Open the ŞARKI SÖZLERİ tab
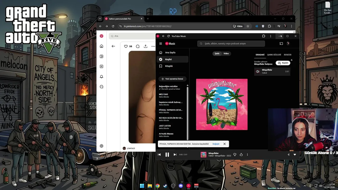 point(274,55)
